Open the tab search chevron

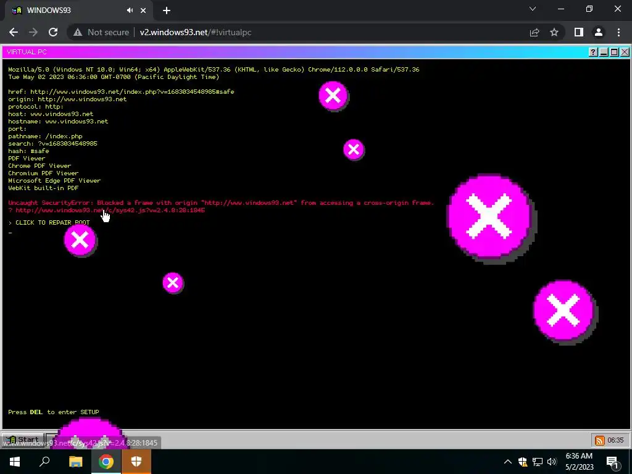tap(533, 9)
